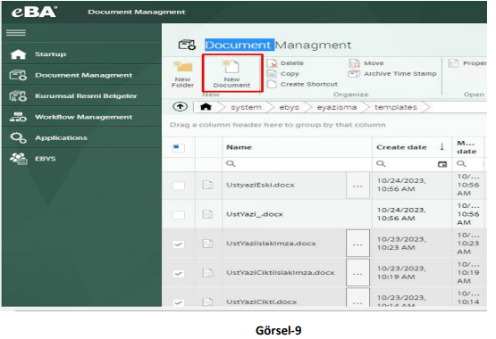Open Applications in sidebar

point(81,137)
